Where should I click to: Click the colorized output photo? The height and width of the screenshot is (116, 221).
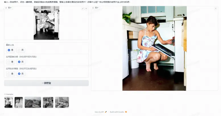pos(154,48)
